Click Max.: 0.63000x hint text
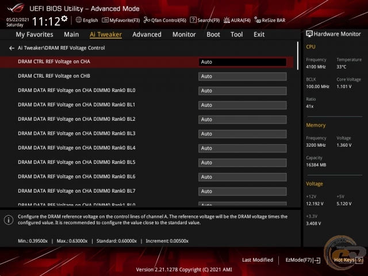This screenshot has width=368, height=276. [72, 241]
